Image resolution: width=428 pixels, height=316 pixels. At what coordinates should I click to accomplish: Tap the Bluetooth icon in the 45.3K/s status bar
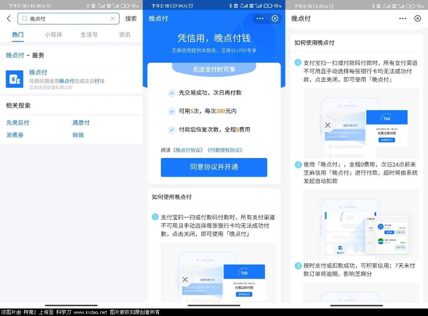click(88, 6)
